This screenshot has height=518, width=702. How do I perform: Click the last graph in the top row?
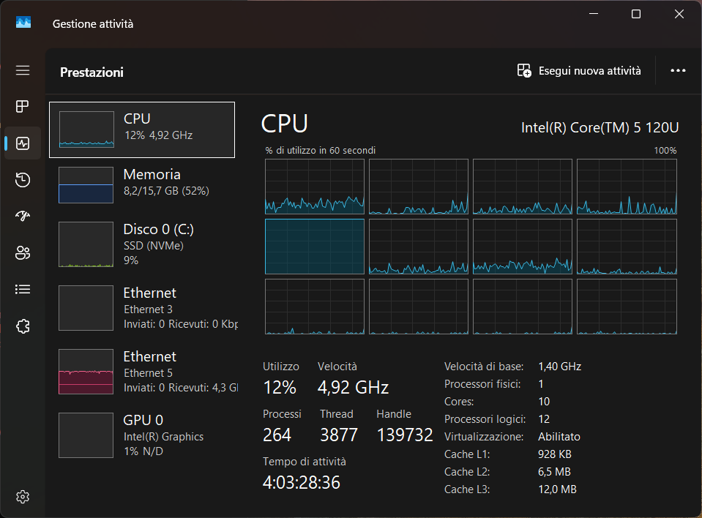tap(627, 187)
